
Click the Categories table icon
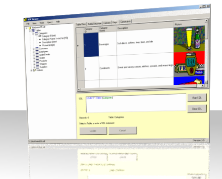(x=37, y=34)
